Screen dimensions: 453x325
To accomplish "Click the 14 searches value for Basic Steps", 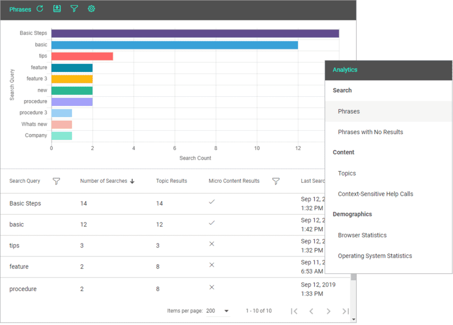I will click(83, 203).
